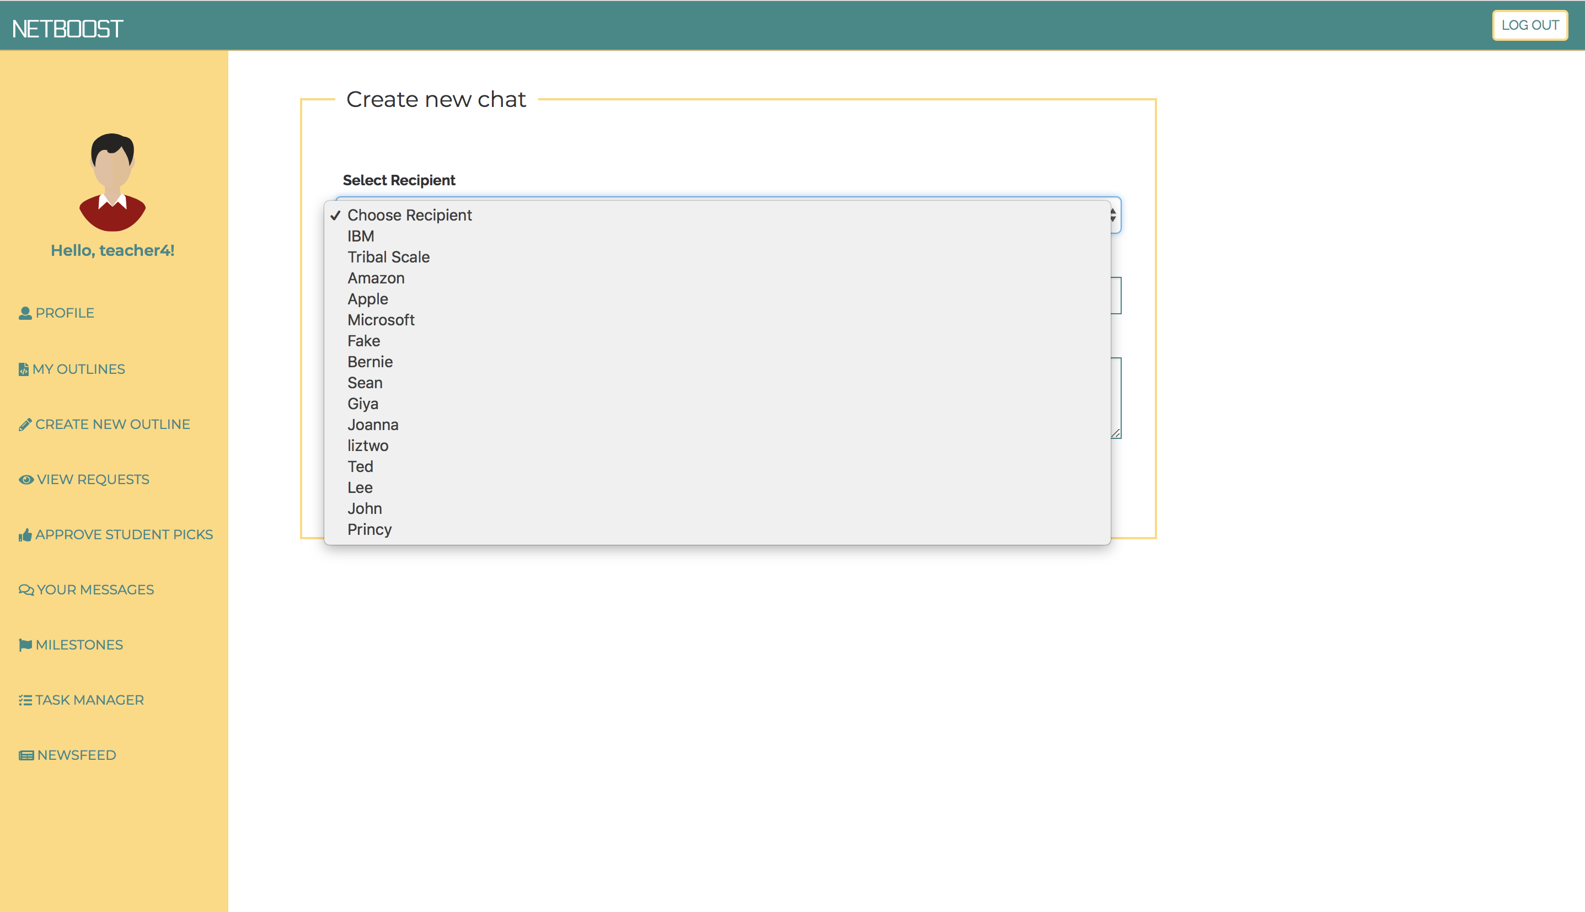The height and width of the screenshot is (912, 1585).
Task: Choose Microsoft from the dropdown
Action: pyautogui.click(x=717, y=320)
